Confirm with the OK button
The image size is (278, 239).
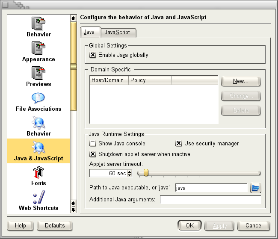[x=189, y=225]
